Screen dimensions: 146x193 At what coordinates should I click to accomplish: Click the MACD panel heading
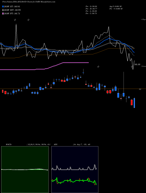click(x=9, y=144)
